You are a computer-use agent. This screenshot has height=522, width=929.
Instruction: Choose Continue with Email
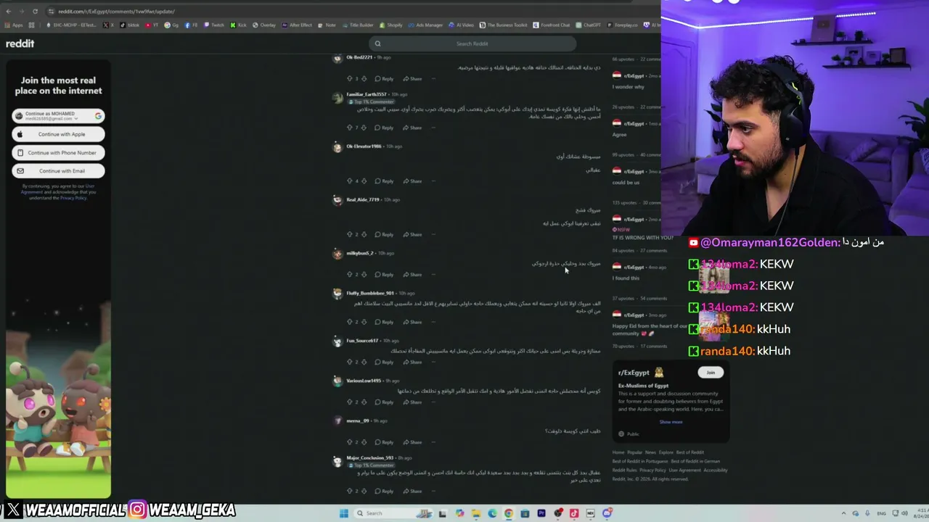(x=58, y=171)
